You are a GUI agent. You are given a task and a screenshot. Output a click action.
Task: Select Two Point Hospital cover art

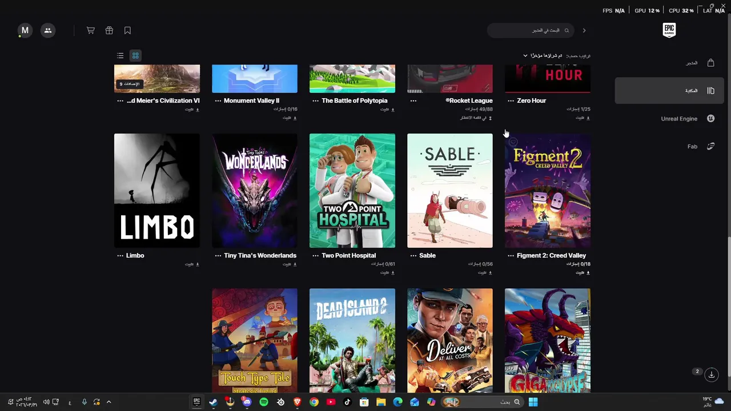pos(352,191)
